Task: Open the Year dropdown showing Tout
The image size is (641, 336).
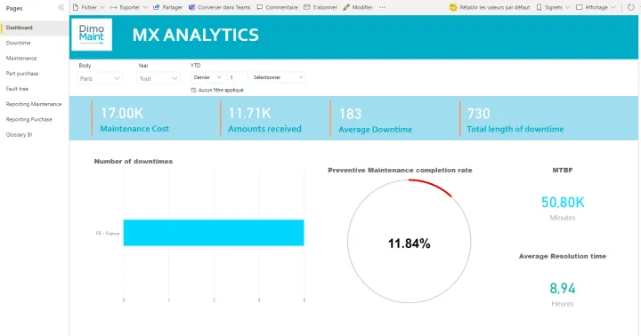Action: (158, 78)
